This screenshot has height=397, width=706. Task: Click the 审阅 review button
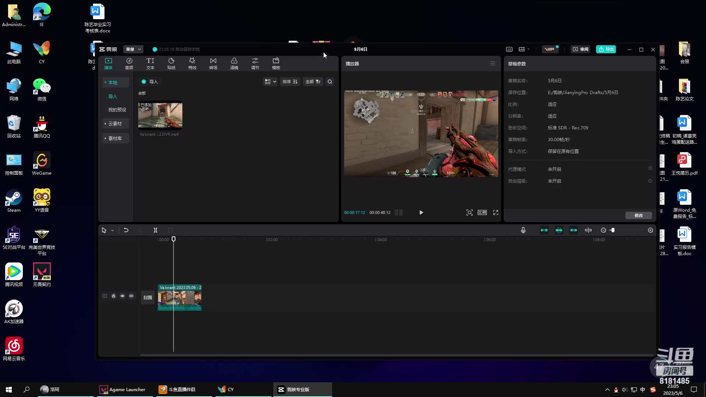point(580,49)
